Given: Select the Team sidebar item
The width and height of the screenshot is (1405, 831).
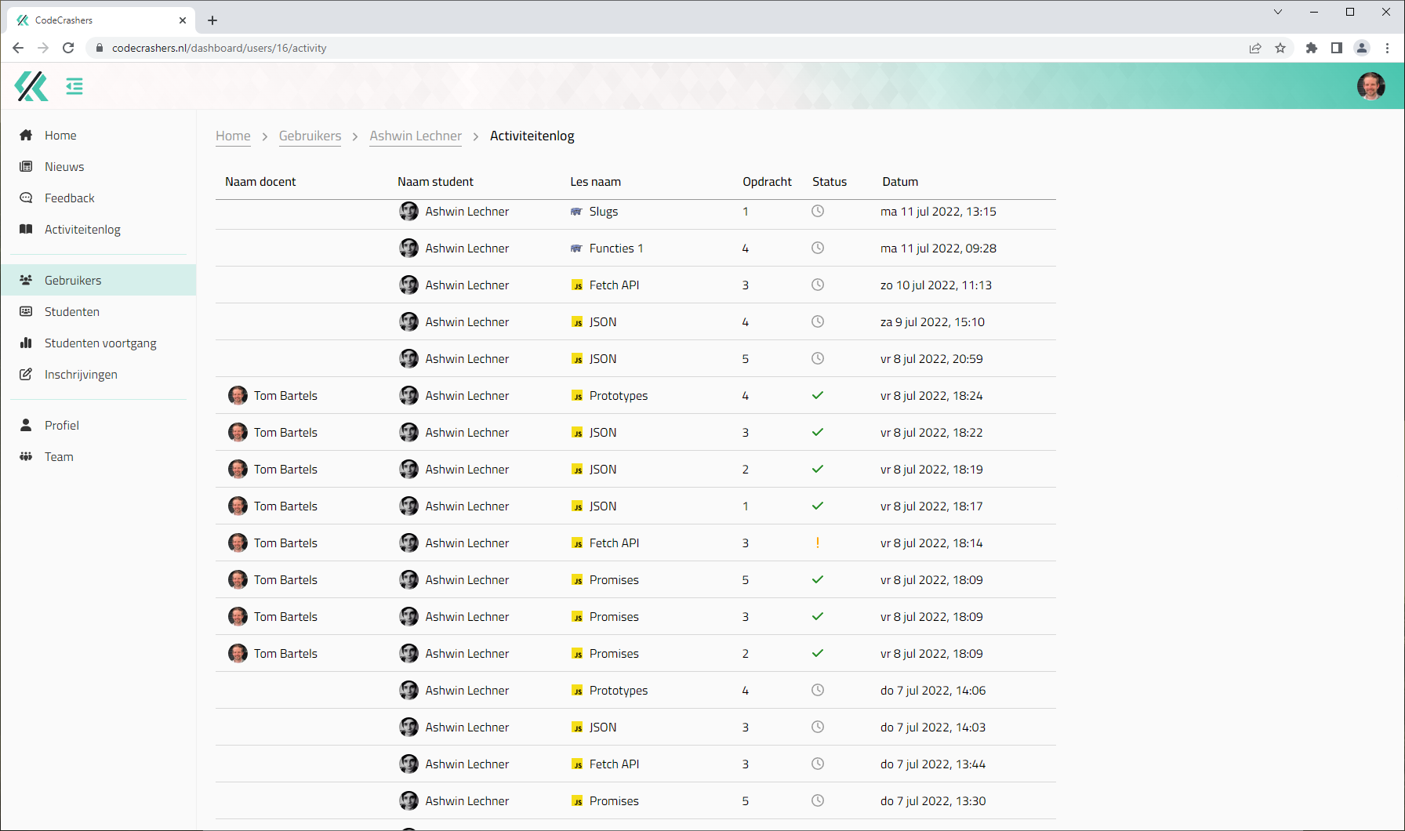Looking at the screenshot, I should [x=59, y=457].
